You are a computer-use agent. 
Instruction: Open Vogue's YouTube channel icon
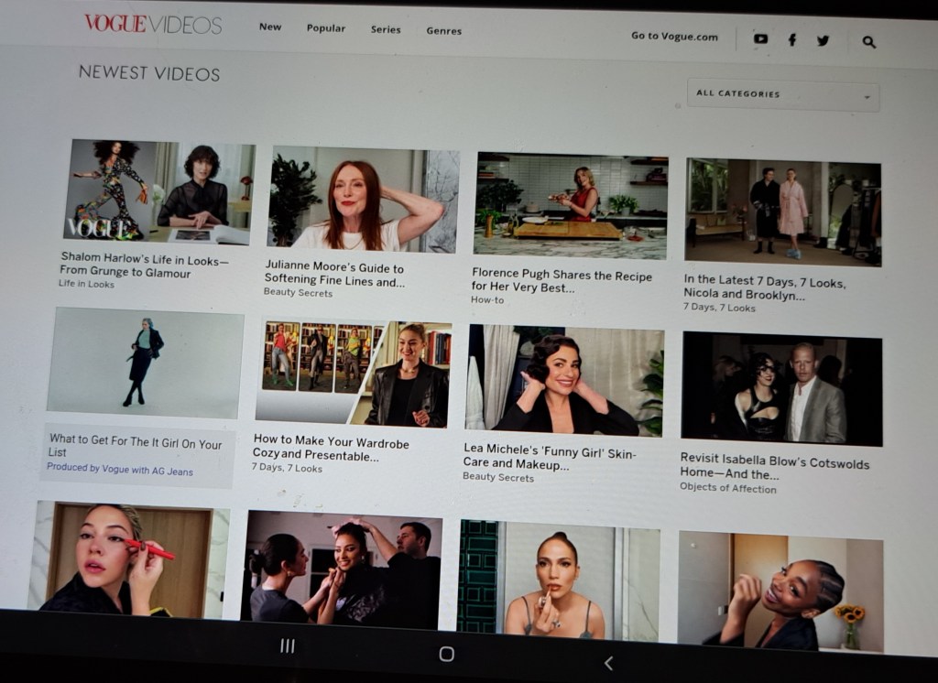760,38
